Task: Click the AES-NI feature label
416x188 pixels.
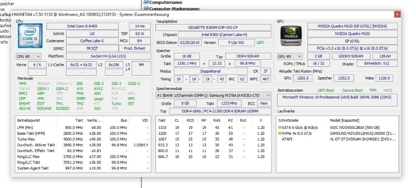Action: (25, 109)
